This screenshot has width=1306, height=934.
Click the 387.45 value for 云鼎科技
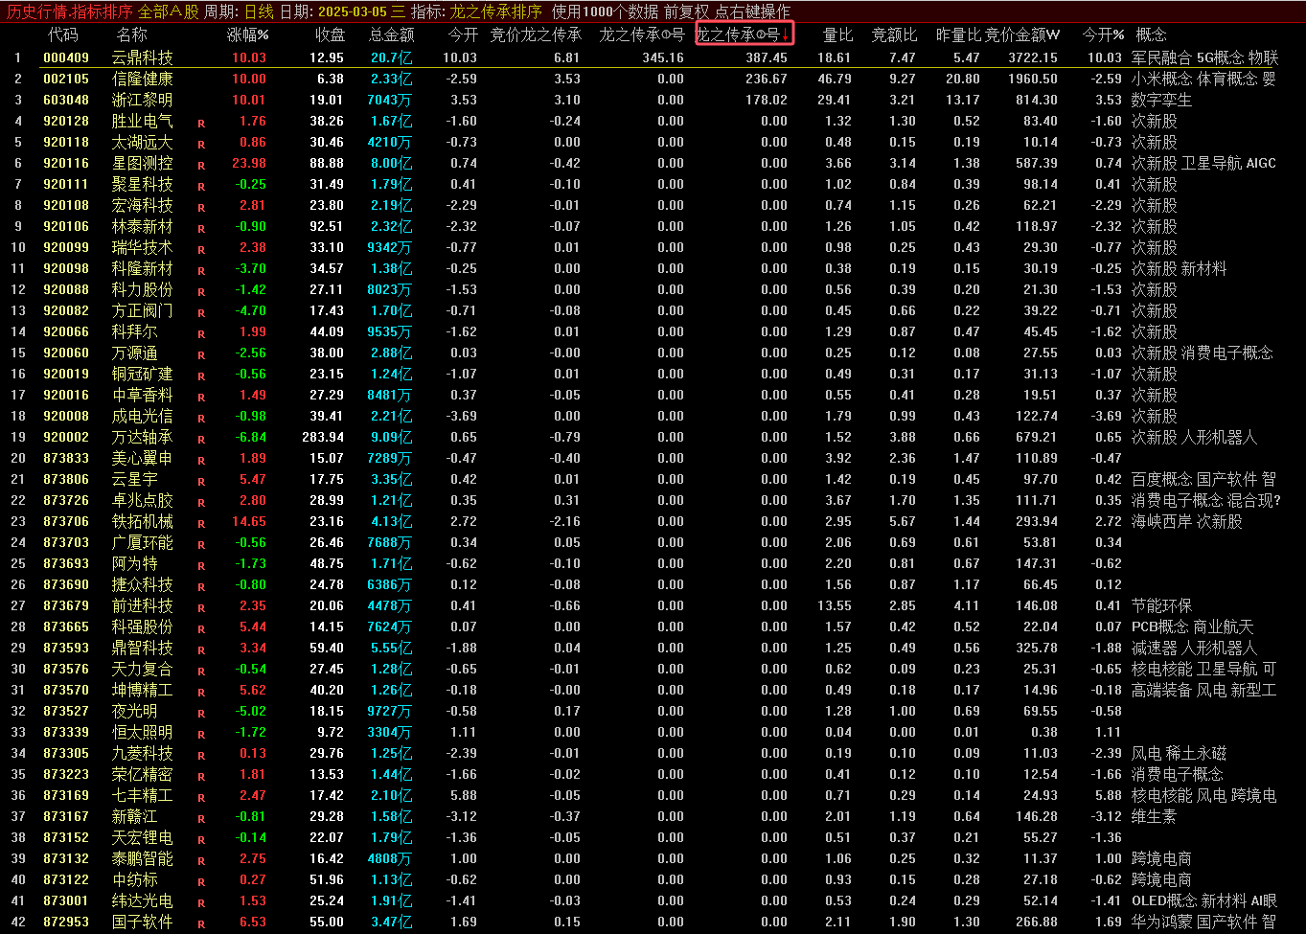point(767,57)
